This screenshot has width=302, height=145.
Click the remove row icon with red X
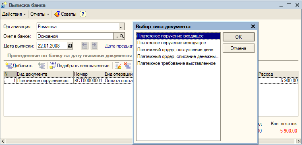(x=127, y=66)
